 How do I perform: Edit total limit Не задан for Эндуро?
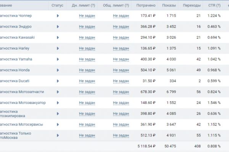coord(121,27)
